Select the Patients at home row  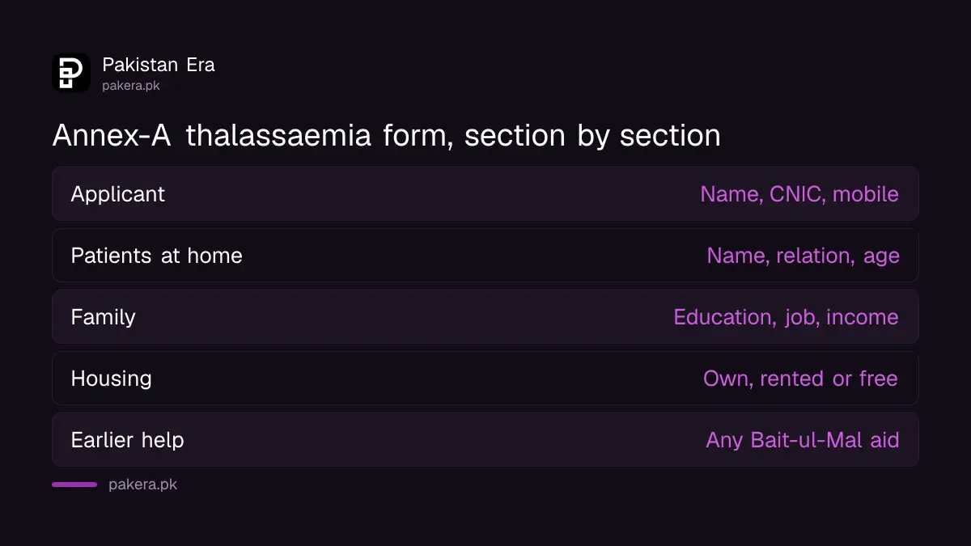[x=485, y=256]
